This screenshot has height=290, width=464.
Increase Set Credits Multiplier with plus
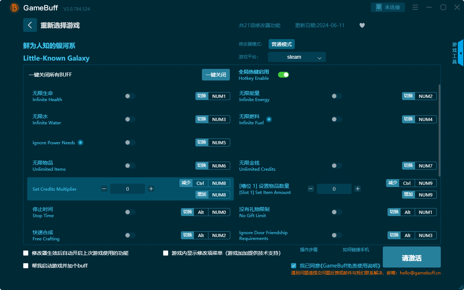[151, 189]
